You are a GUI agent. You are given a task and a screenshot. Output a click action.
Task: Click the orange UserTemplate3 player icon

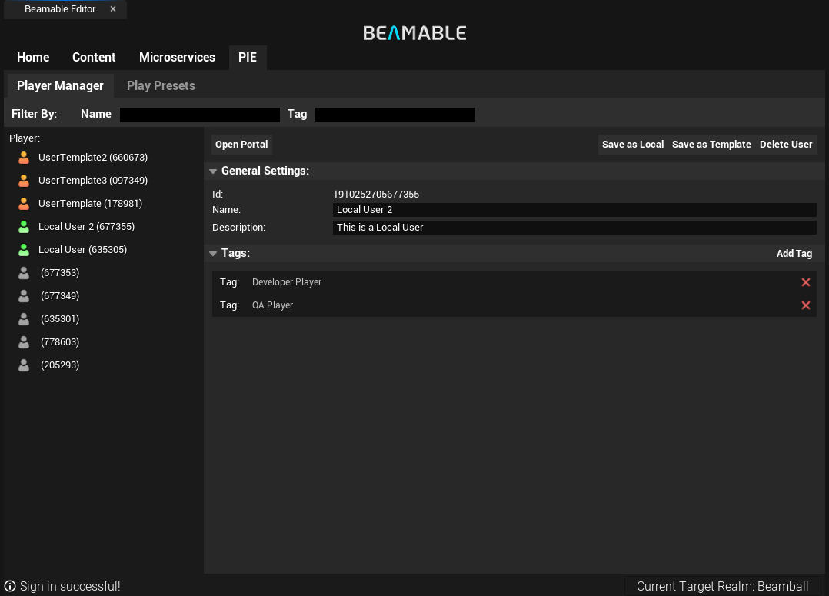24,181
